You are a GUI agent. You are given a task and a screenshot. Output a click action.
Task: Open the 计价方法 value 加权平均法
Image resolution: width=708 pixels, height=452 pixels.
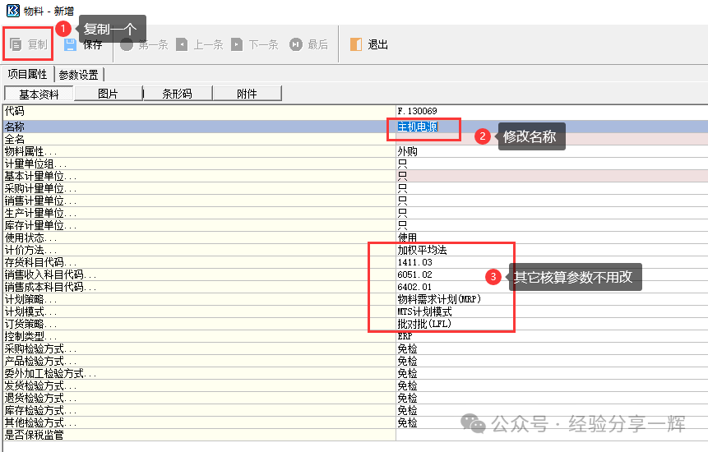(x=422, y=250)
